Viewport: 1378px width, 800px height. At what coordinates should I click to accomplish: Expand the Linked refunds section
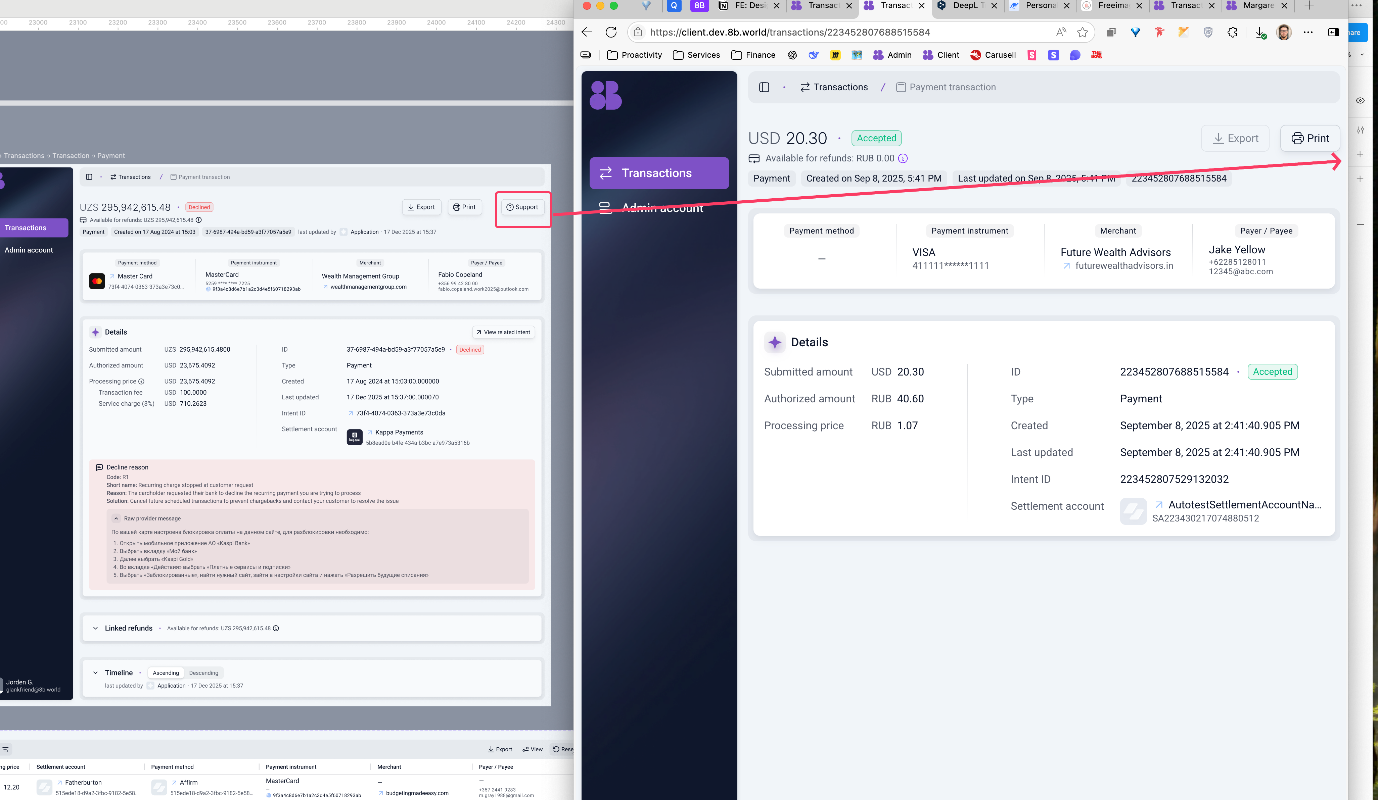click(95, 629)
